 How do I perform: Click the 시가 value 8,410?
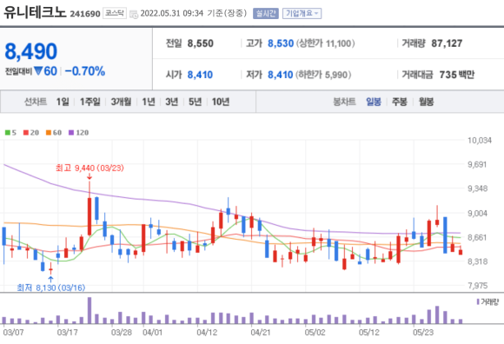(200, 75)
